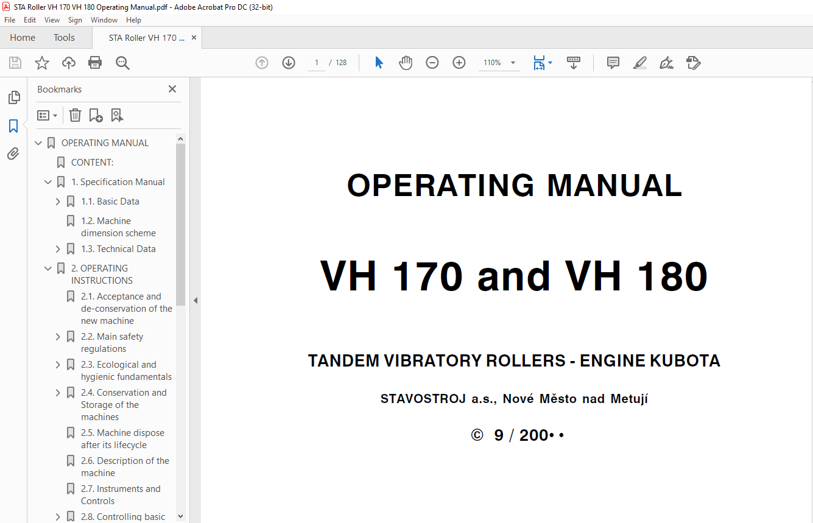Click the bookmarks scroll up arrow

[x=180, y=139]
